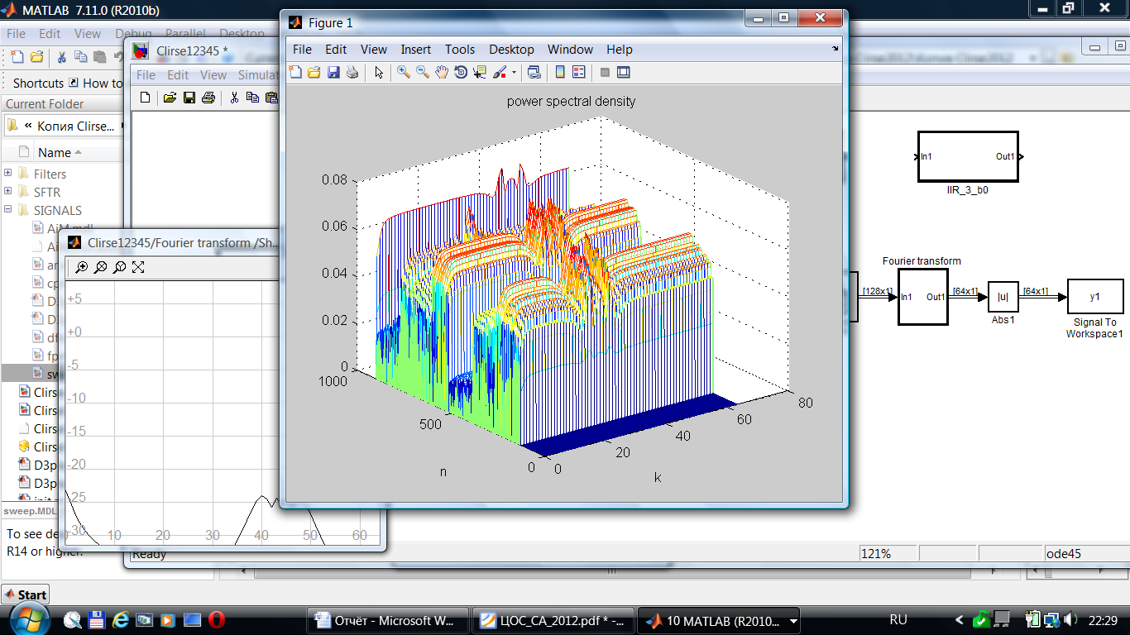Activate the Zoom In tool in Figure 1
The height and width of the screenshot is (635, 1130).
[x=404, y=73]
